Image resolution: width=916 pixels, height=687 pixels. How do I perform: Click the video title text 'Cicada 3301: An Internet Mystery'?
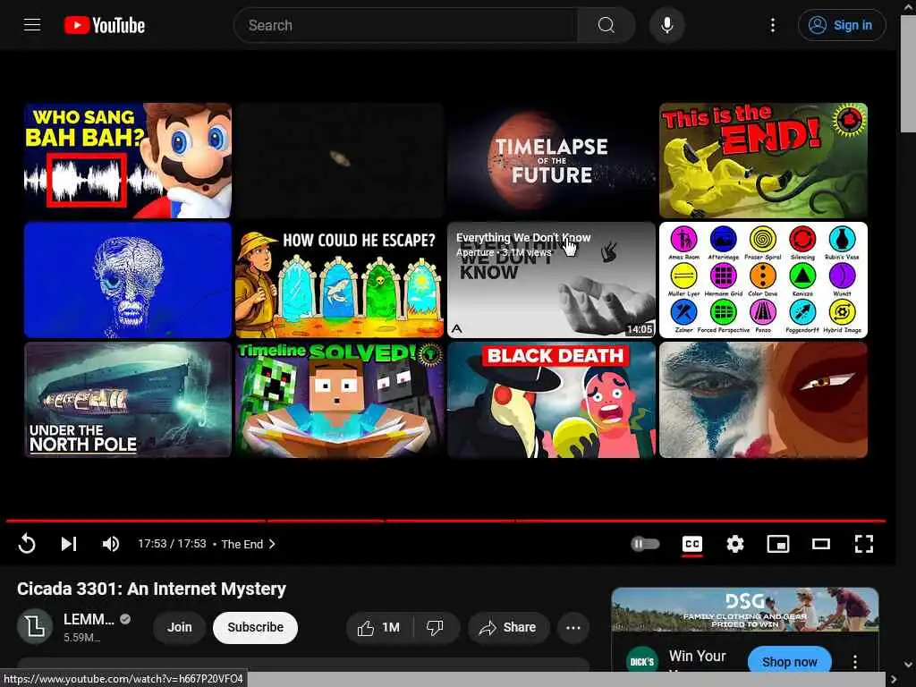tap(151, 589)
